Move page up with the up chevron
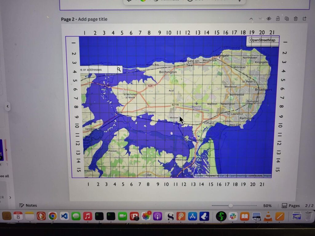This screenshot has height=236, width=315. click(x=251, y=19)
